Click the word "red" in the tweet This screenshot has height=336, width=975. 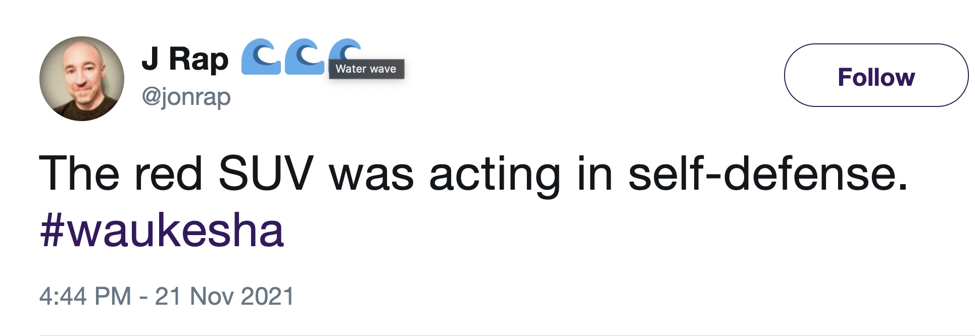click(x=168, y=174)
